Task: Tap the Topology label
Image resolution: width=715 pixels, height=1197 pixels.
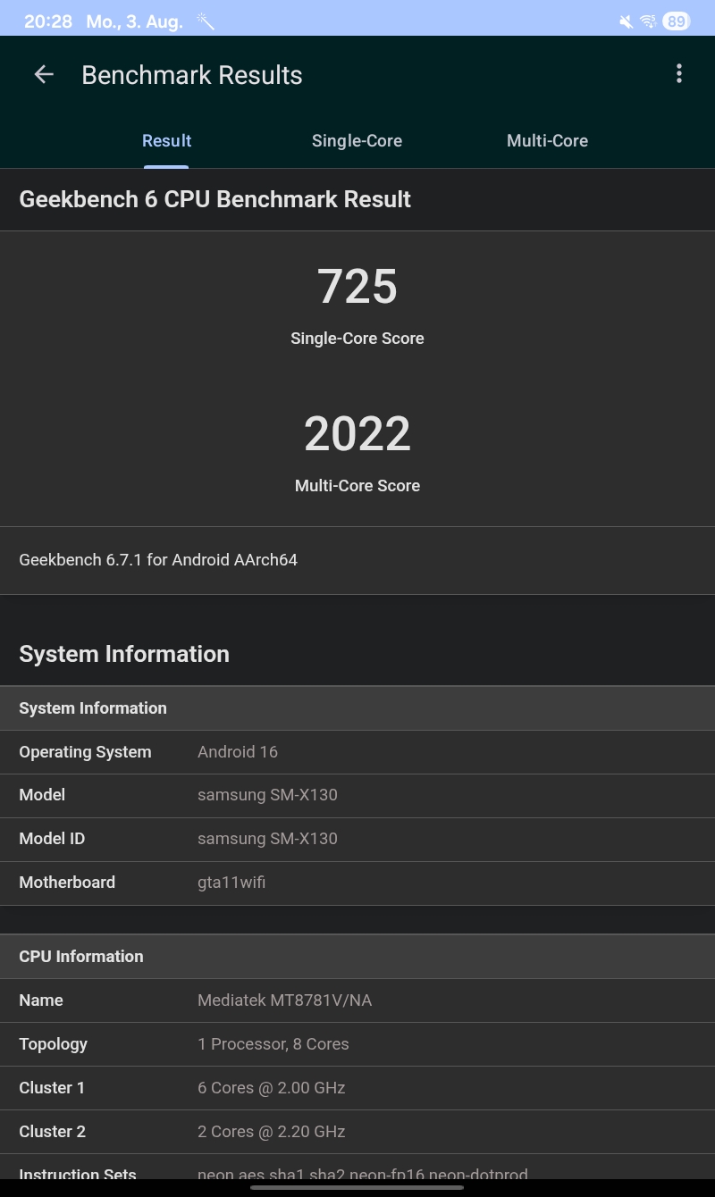Action: tap(54, 1044)
